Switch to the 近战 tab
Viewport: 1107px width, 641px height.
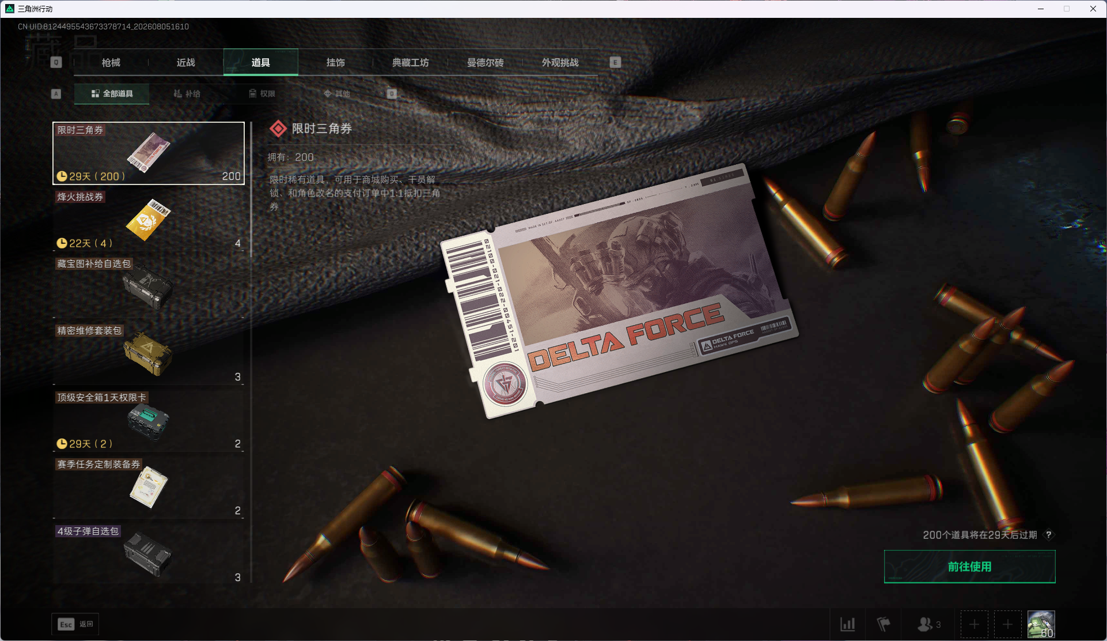[186, 62]
